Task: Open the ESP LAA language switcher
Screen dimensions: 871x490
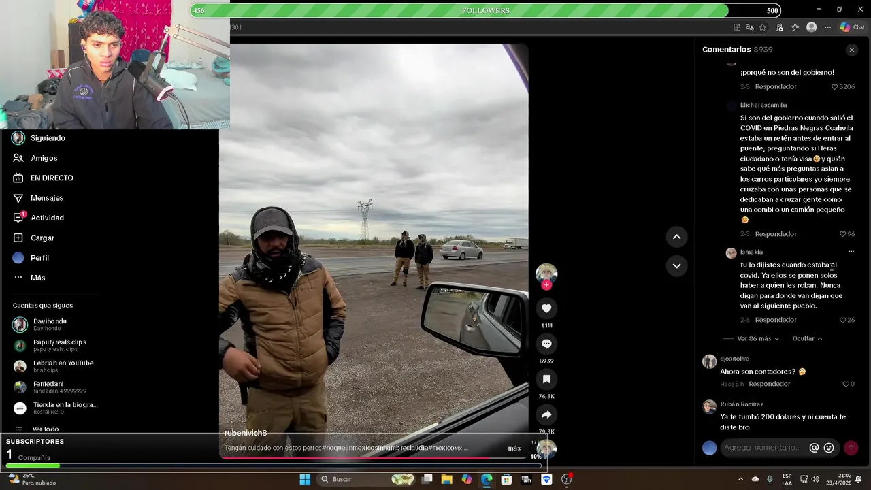Action: (787, 479)
